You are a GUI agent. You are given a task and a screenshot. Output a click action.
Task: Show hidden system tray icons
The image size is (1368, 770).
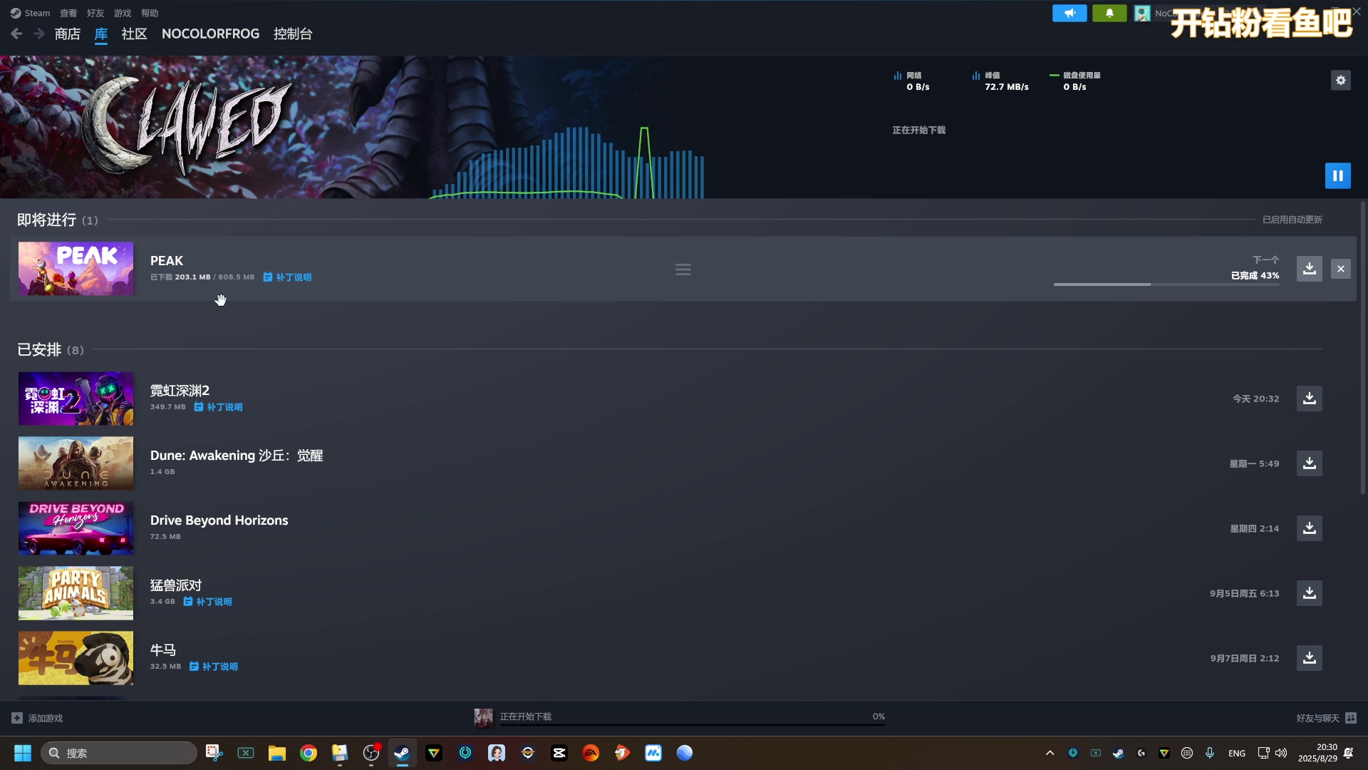(1050, 753)
